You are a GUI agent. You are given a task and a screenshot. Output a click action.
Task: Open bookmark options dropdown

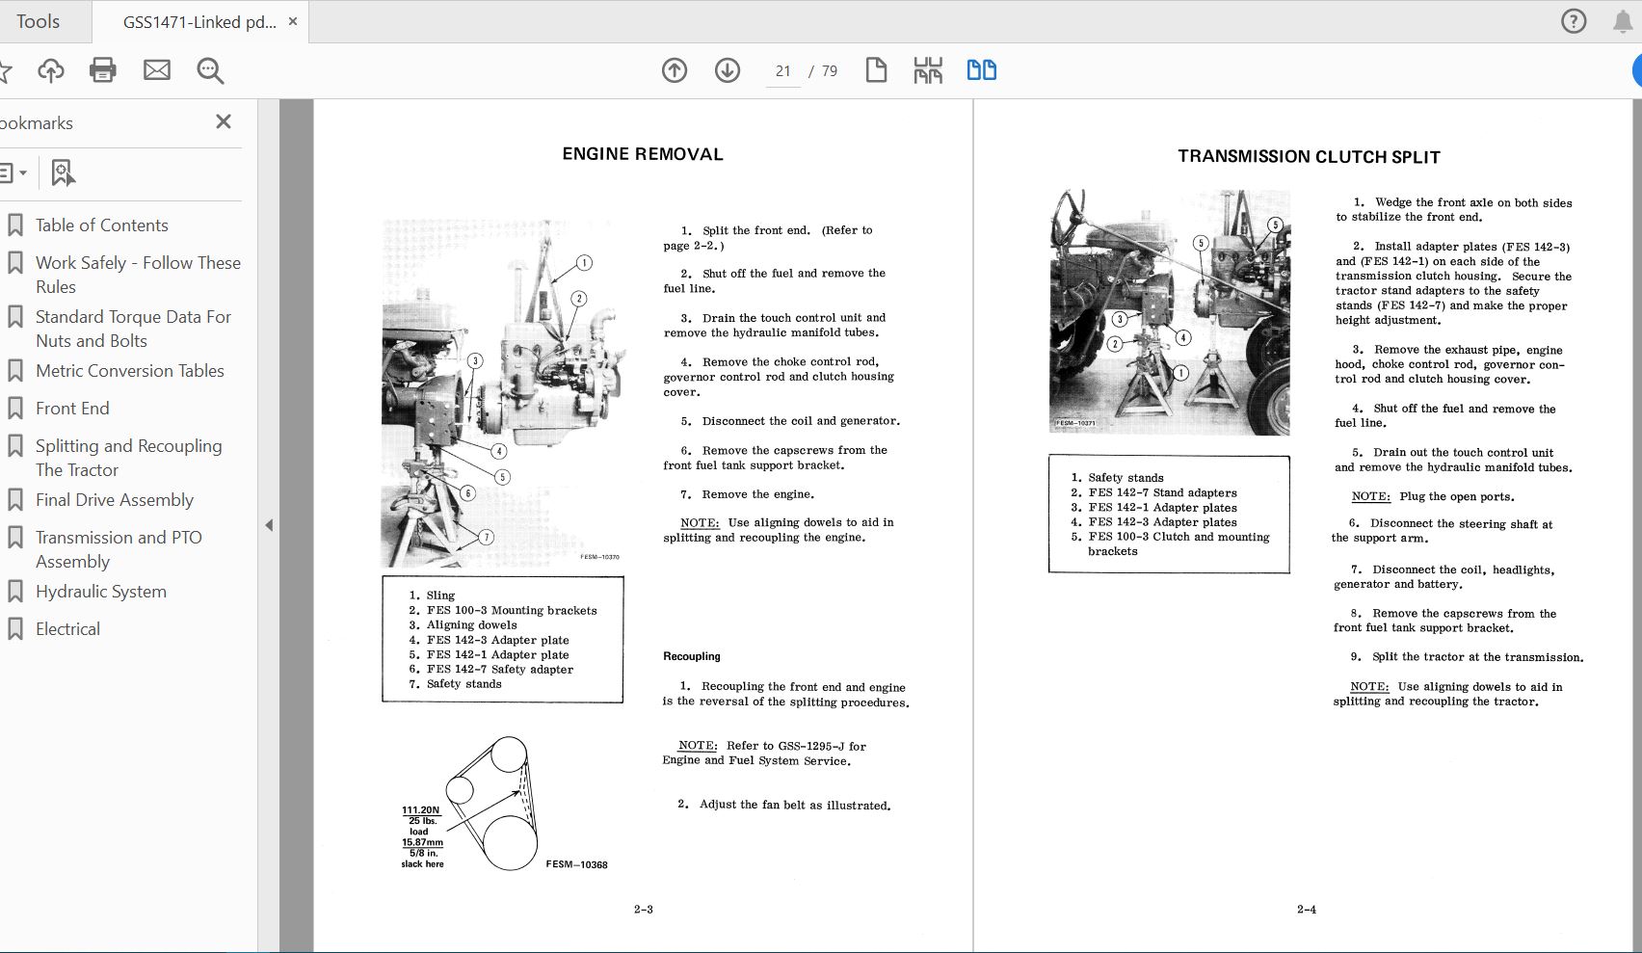click(x=13, y=173)
